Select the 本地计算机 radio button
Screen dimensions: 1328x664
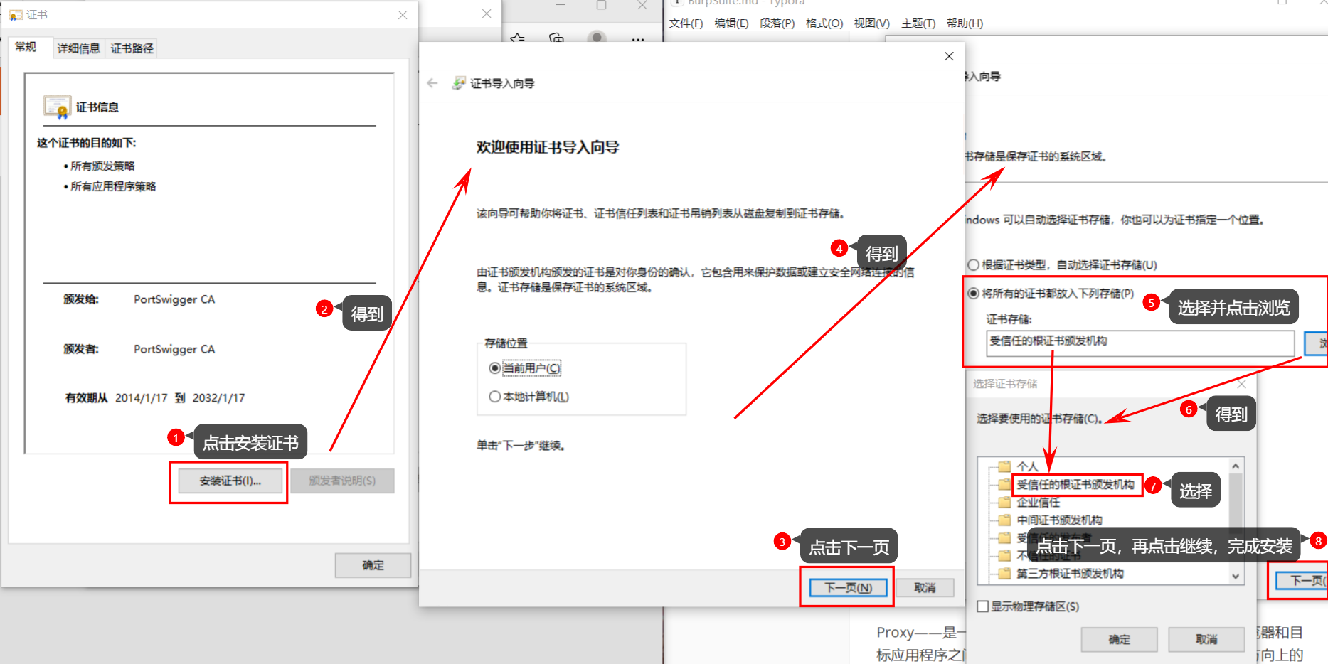pyautogui.click(x=494, y=397)
